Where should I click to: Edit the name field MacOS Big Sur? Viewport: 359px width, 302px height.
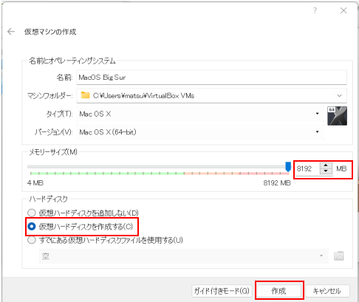pos(211,78)
